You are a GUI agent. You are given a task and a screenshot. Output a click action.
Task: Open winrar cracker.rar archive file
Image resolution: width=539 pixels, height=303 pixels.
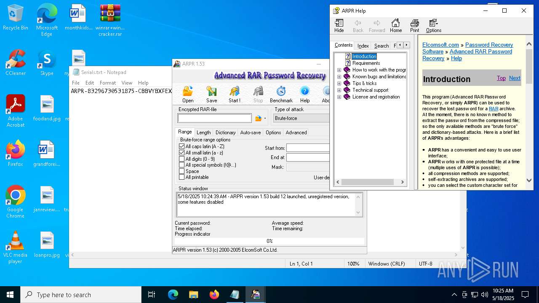[110, 20]
